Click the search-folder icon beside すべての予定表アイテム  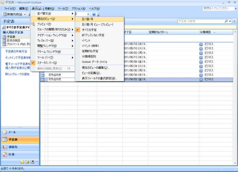click(x=4, y=27)
